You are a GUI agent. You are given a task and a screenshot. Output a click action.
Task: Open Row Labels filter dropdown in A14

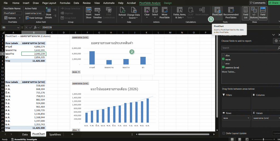pyautogui.click(x=20, y=82)
